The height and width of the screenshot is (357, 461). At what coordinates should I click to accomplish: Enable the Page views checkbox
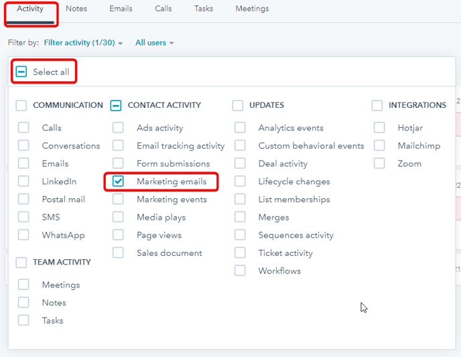pyautogui.click(x=119, y=235)
